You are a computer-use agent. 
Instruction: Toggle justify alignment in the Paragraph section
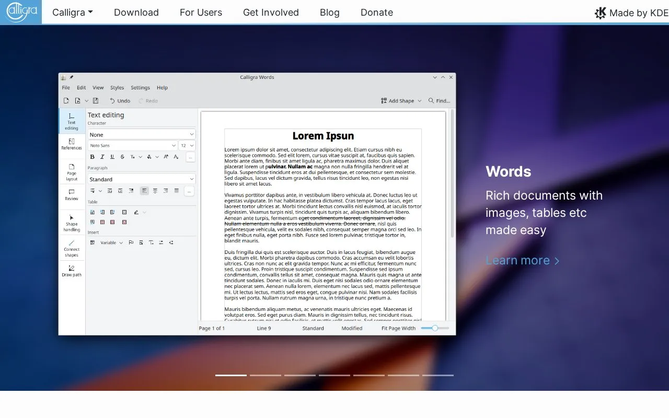pyautogui.click(x=177, y=191)
